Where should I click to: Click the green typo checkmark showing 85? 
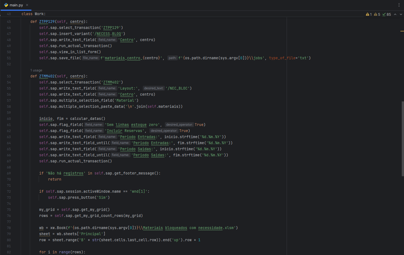click(387, 14)
